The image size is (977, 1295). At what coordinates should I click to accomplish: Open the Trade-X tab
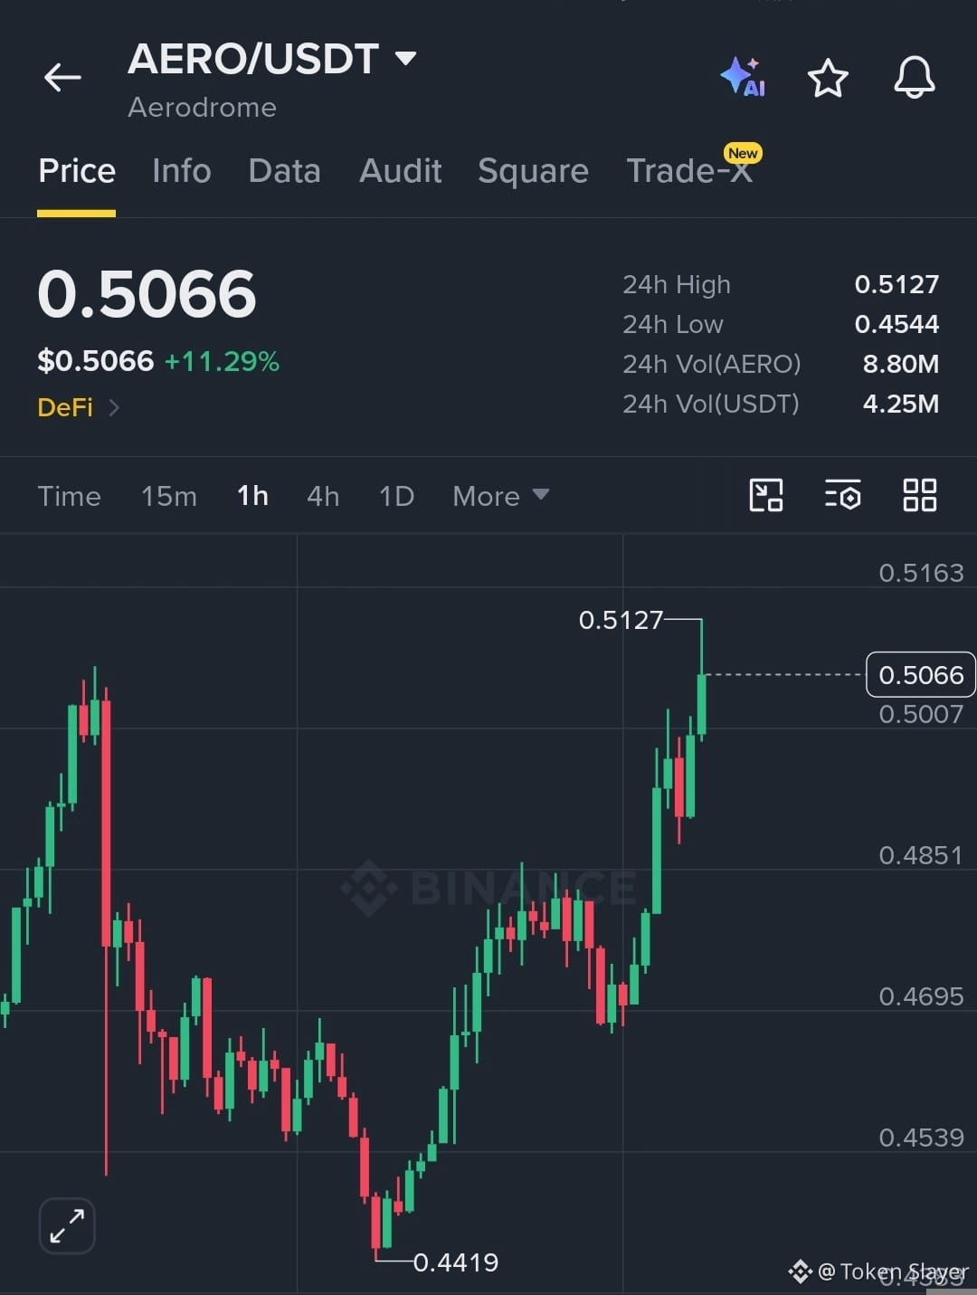(x=689, y=171)
